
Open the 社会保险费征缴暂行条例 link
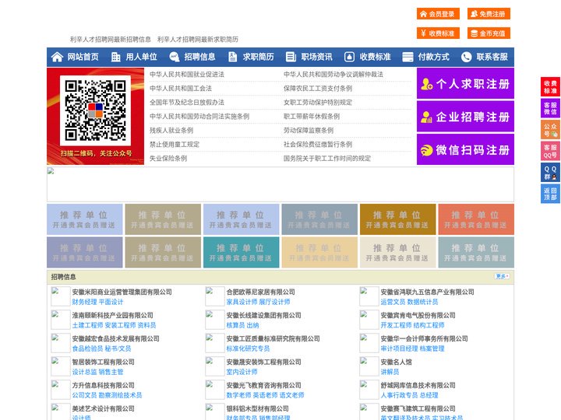318,145
